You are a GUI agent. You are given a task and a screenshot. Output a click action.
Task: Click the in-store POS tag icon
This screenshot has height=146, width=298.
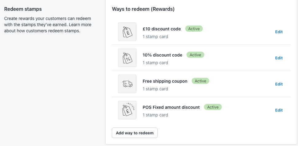point(127,110)
